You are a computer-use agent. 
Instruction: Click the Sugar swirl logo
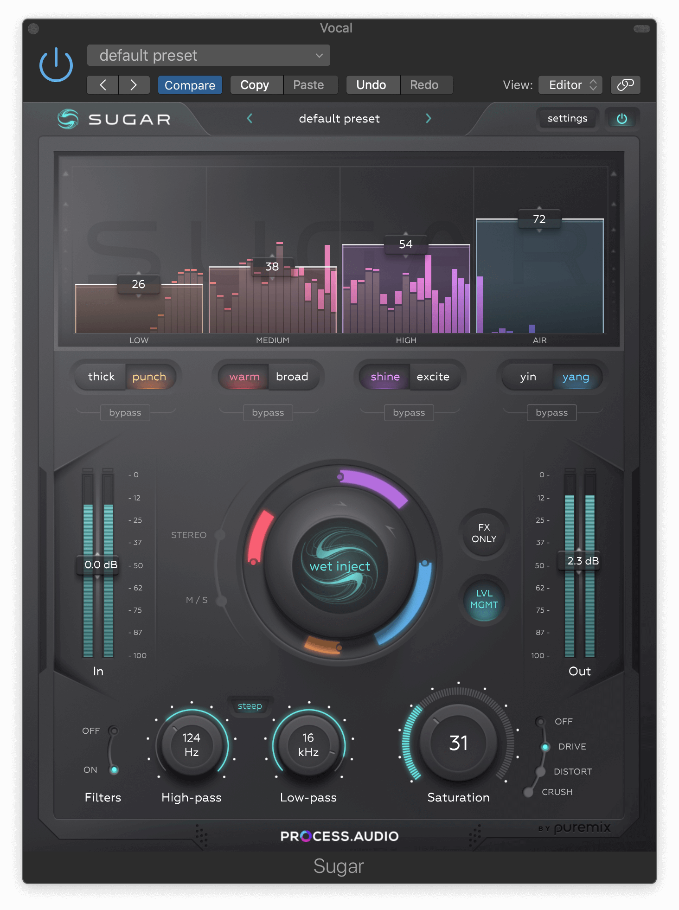click(x=68, y=119)
